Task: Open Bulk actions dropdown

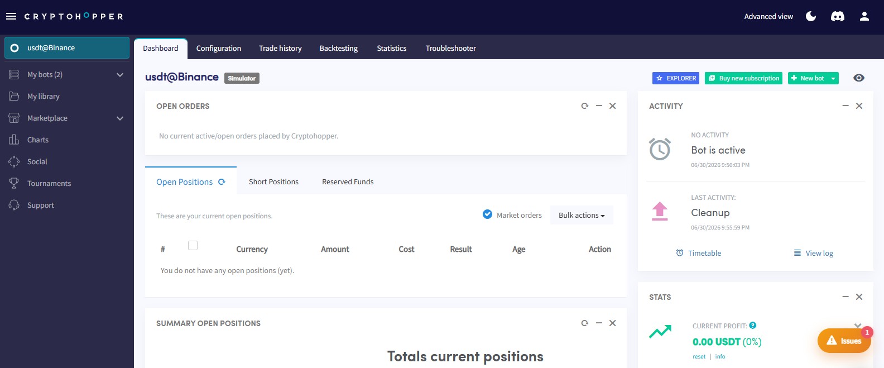Action: pyautogui.click(x=582, y=215)
